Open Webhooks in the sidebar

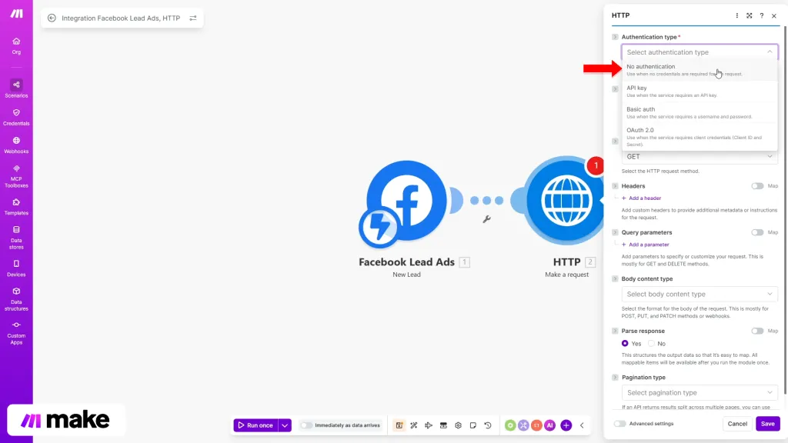coord(16,145)
